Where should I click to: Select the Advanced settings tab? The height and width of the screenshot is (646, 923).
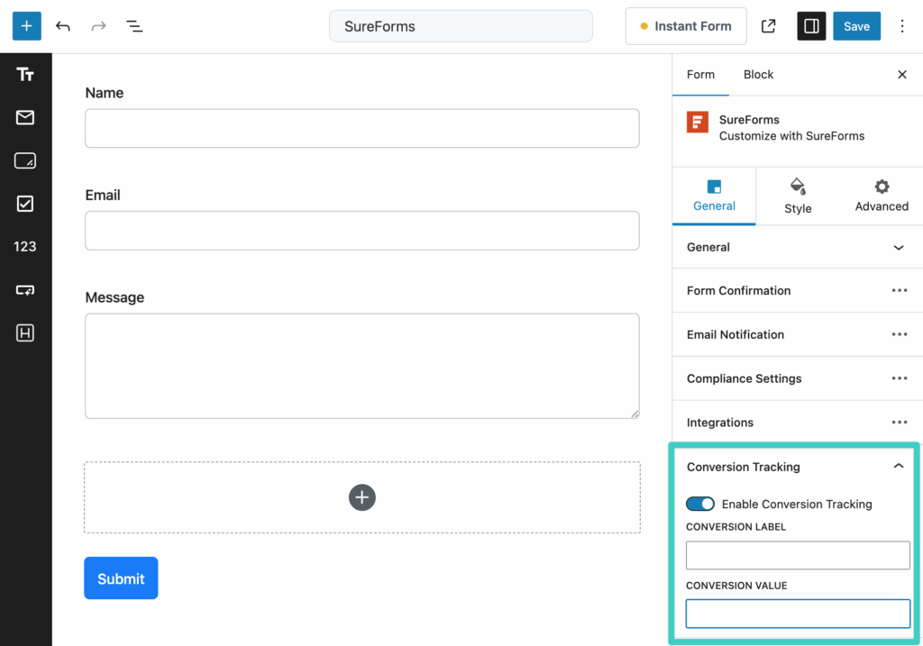click(x=882, y=196)
